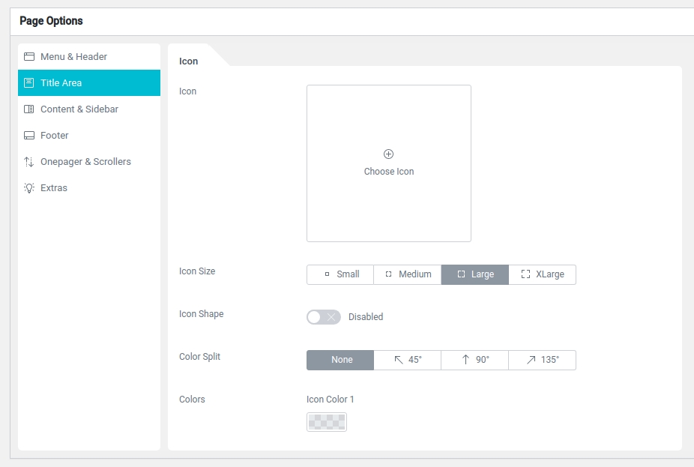694x467 pixels.
Task: Click the Onepager & Scrollers arrows icon
Action: (29, 162)
